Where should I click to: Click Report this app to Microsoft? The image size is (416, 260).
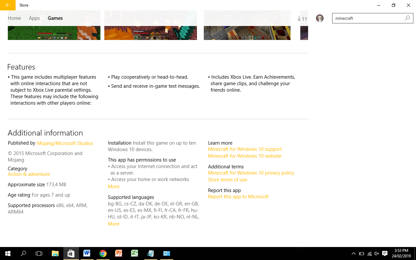[238, 197]
